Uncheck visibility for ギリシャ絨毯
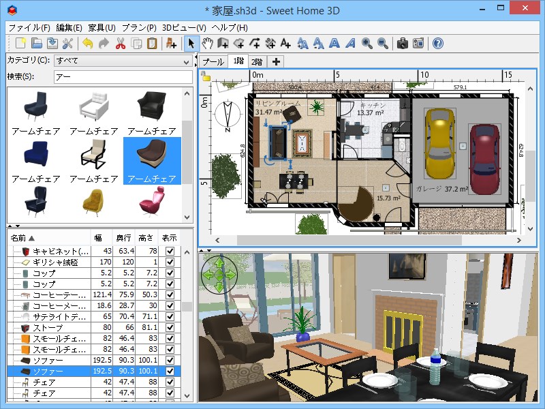This screenshot has height=409, width=545. coord(170,262)
